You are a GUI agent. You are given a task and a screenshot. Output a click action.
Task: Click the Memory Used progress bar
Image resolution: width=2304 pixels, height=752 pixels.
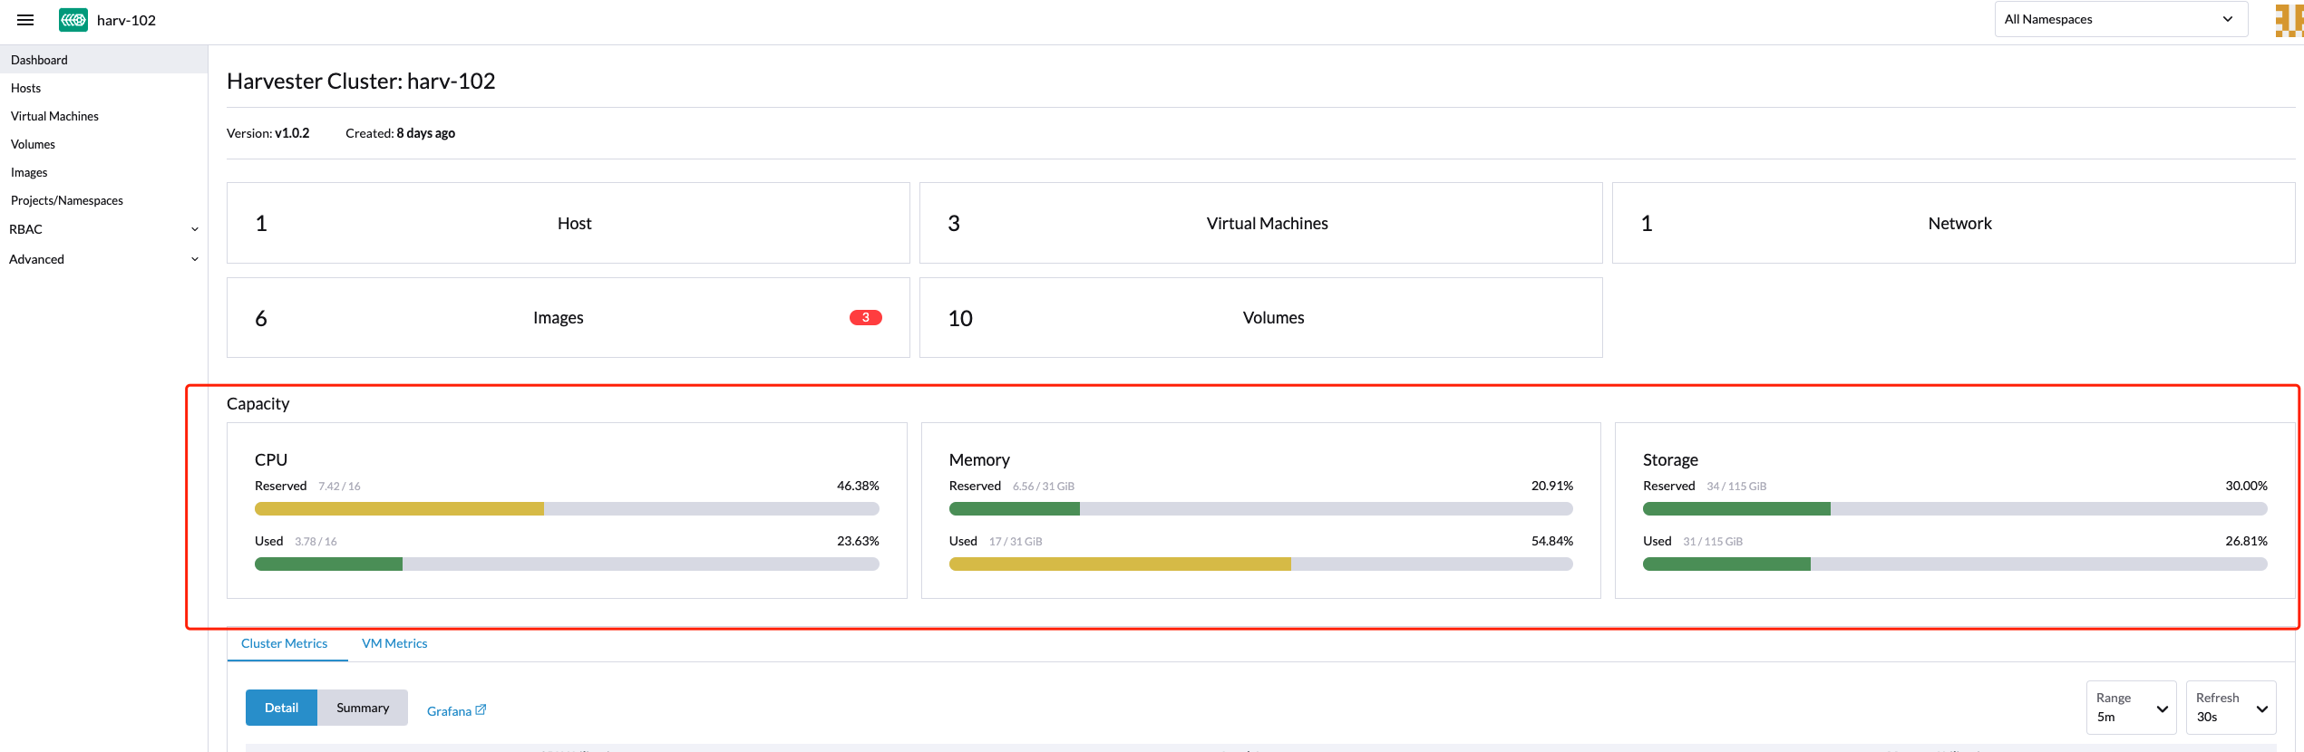pos(1261,564)
